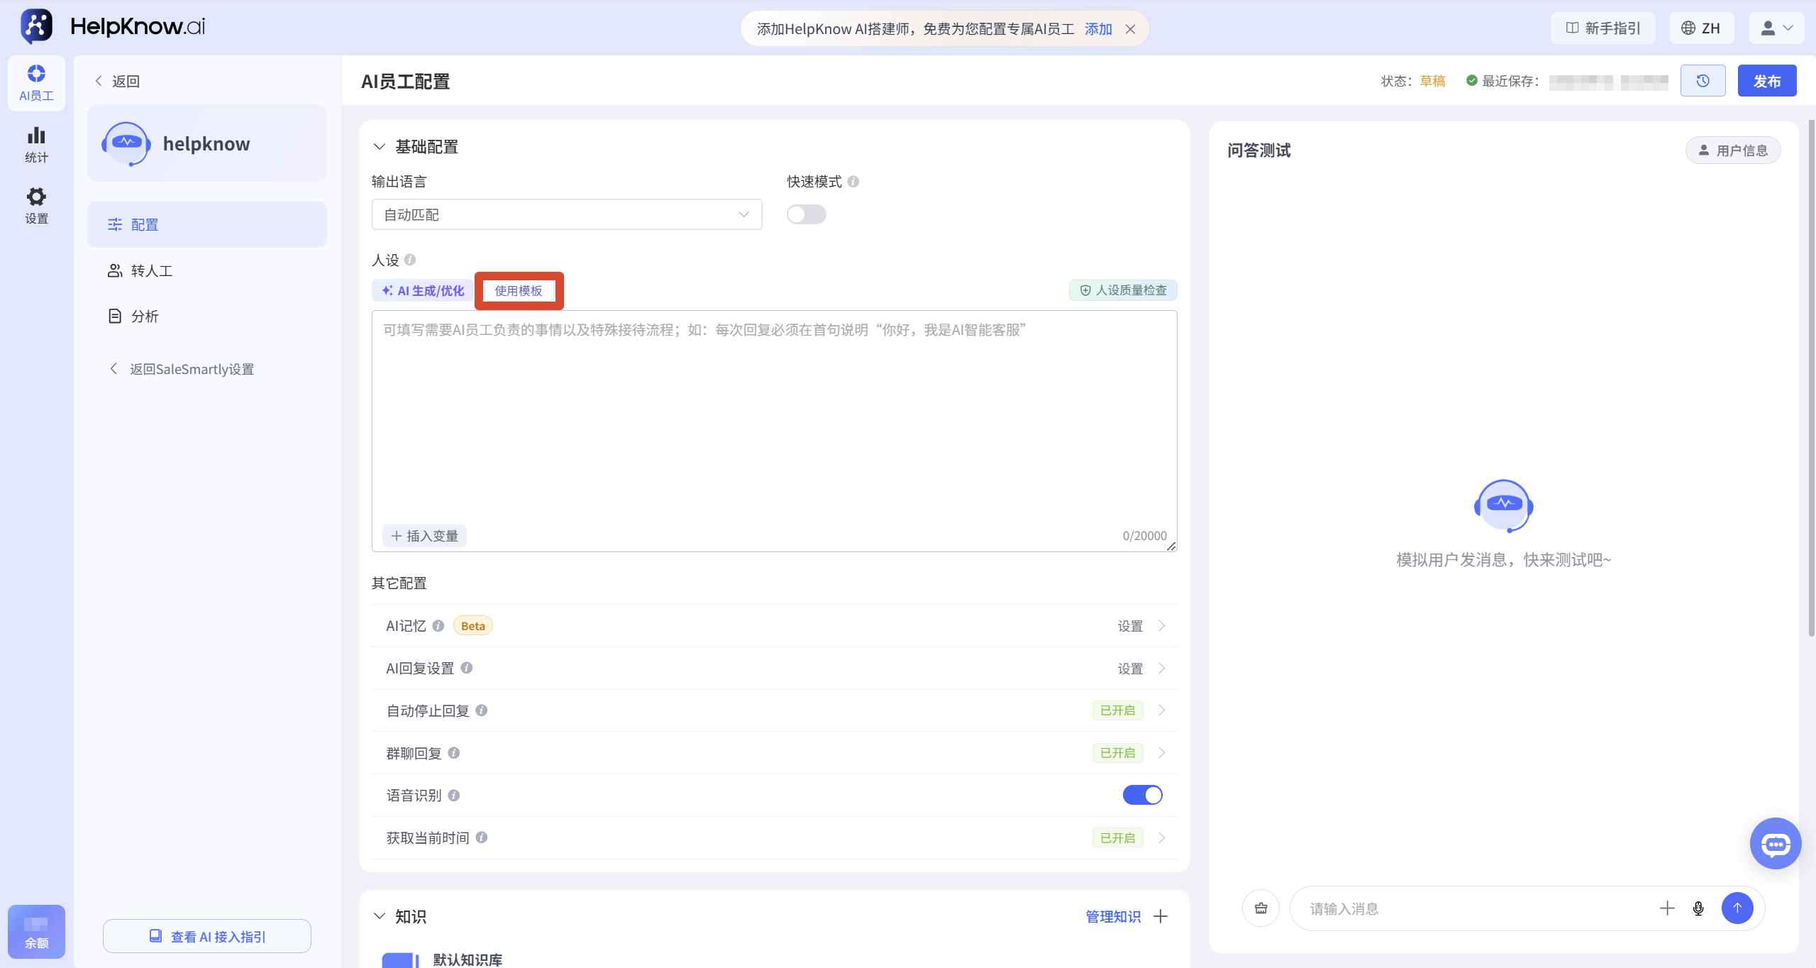Viewport: 1816px width, 968px height.
Task: Click the blue Publish button
Action: [1767, 81]
